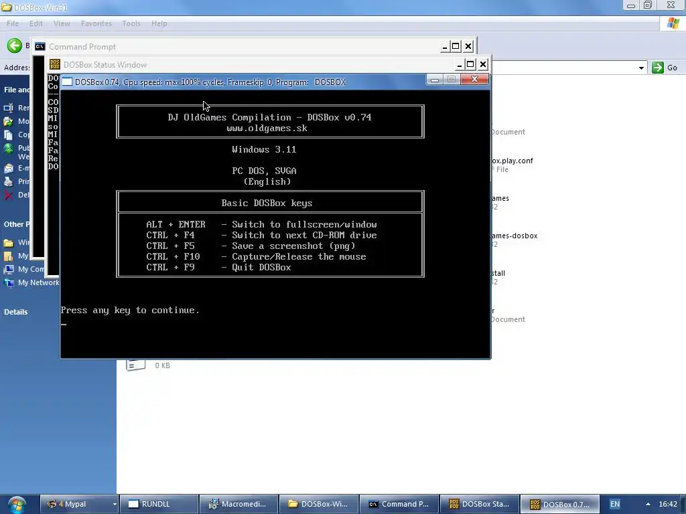Open the Favorites menu
686x514 pixels.
96,23
